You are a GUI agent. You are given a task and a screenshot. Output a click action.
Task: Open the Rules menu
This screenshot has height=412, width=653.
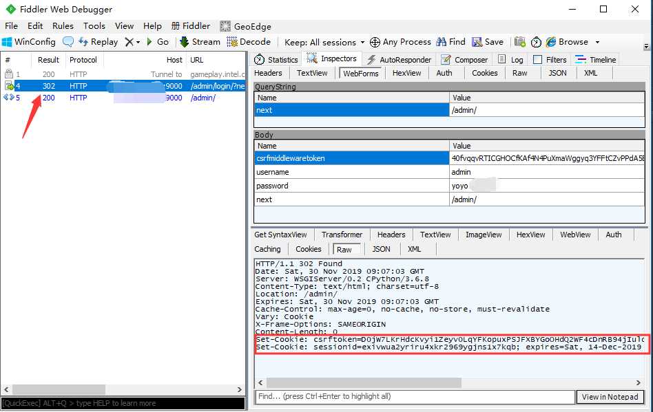click(x=63, y=25)
